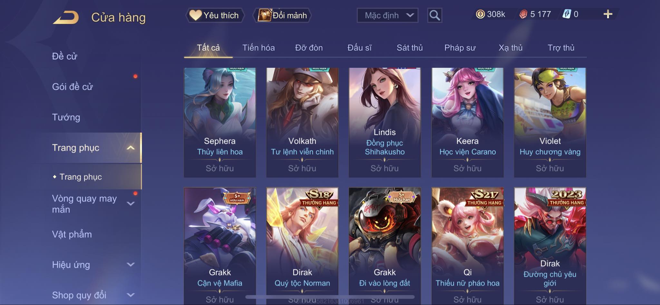
Task: Open Yêu thích heart favorites
Action: coord(215,15)
